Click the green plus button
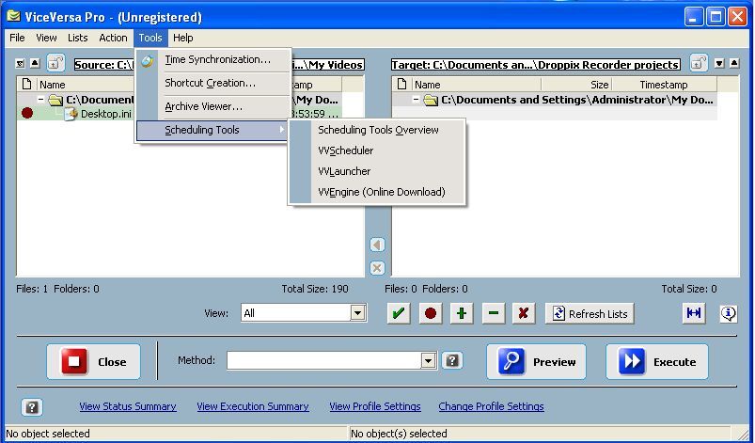The image size is (755, 443). point(462,313)
